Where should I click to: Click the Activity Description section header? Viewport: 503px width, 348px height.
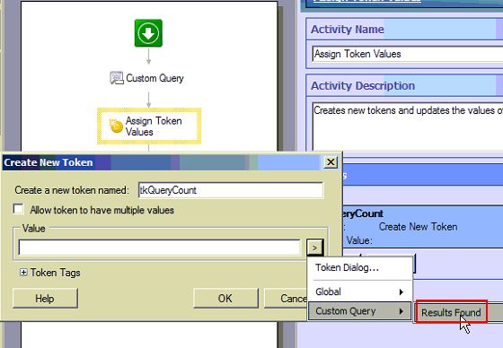pyautogui.click(x=404, y=86)
